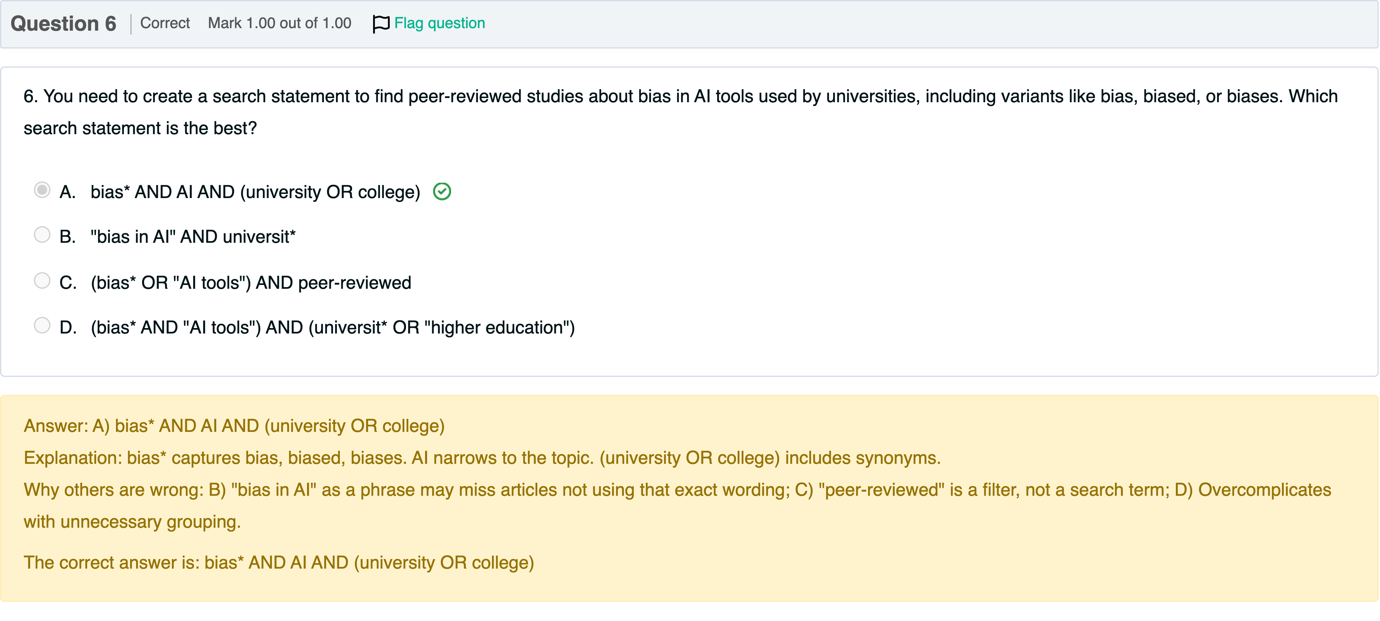
Task: Click the 'Question 6' heading
Action: pos(63,24)
